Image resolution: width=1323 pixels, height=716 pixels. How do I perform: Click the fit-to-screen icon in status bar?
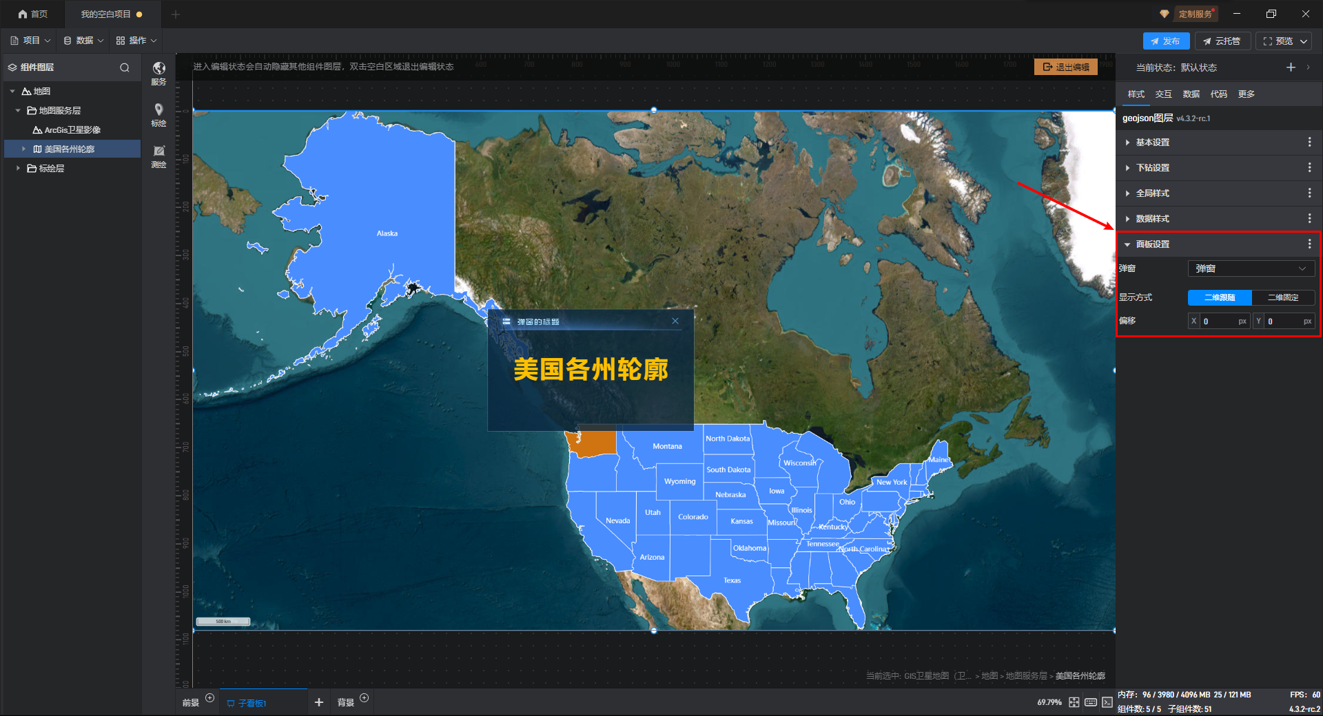pos(1074,702)
